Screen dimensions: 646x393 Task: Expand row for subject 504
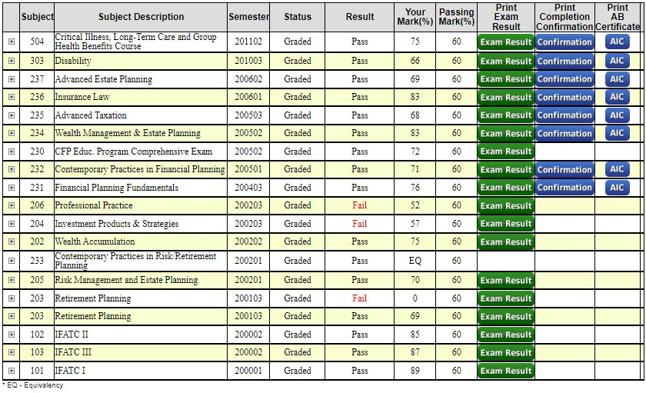click(12, 42)
